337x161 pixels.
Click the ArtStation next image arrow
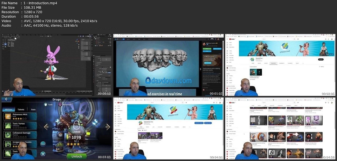pos(200,69)
